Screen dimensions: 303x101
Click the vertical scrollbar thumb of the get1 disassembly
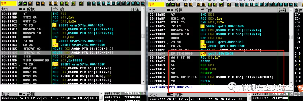[291, 37]
